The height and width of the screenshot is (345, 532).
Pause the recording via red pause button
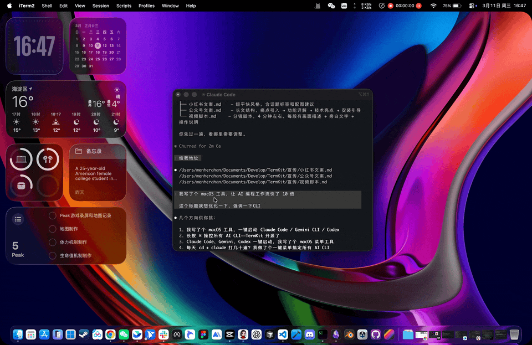pos(419,6)
